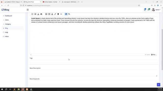Screen dimensions: 163x91
Task: Expand the admin user dropdown
Action: coord(158,10)
